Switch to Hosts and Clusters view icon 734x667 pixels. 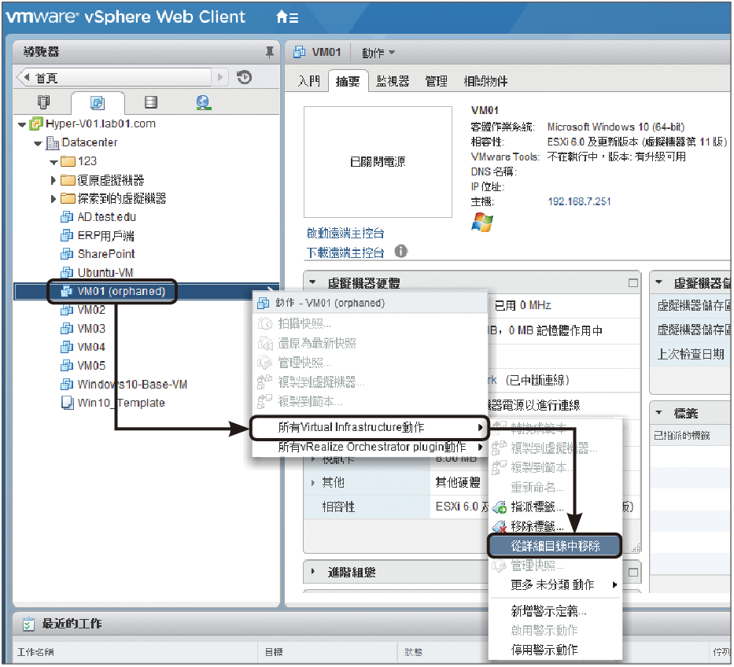click(43, 102)
